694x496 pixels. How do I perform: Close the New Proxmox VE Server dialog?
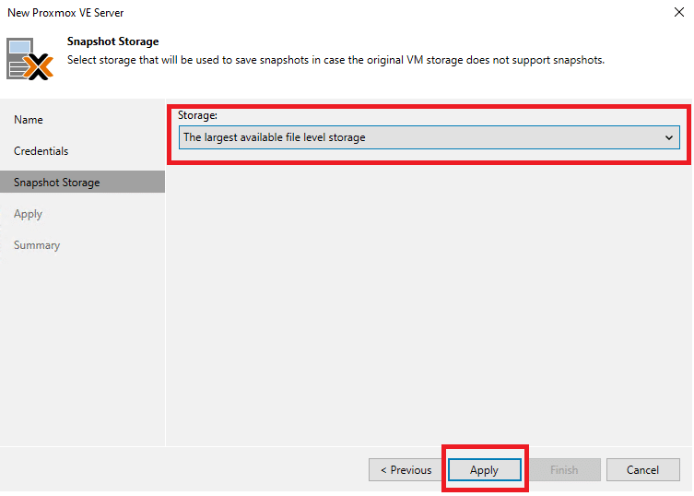(679, 12)
